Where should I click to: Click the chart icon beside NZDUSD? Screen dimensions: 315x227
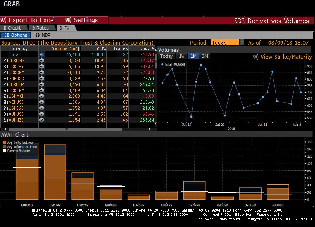click(42, 102)
